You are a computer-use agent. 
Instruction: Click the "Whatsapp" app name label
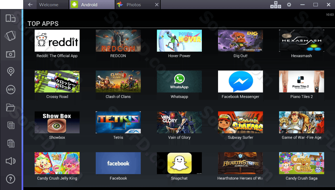click(x=179, y=96)
